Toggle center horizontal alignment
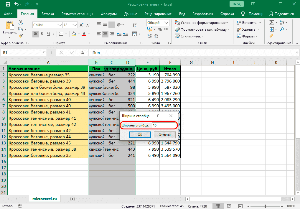Image resolution: width=300 pixels, height=209 pixels. pos(105,34)
